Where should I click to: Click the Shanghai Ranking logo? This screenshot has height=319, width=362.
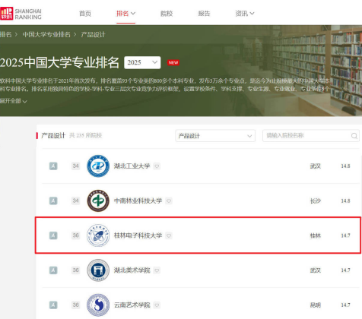(x=21, y=14)
